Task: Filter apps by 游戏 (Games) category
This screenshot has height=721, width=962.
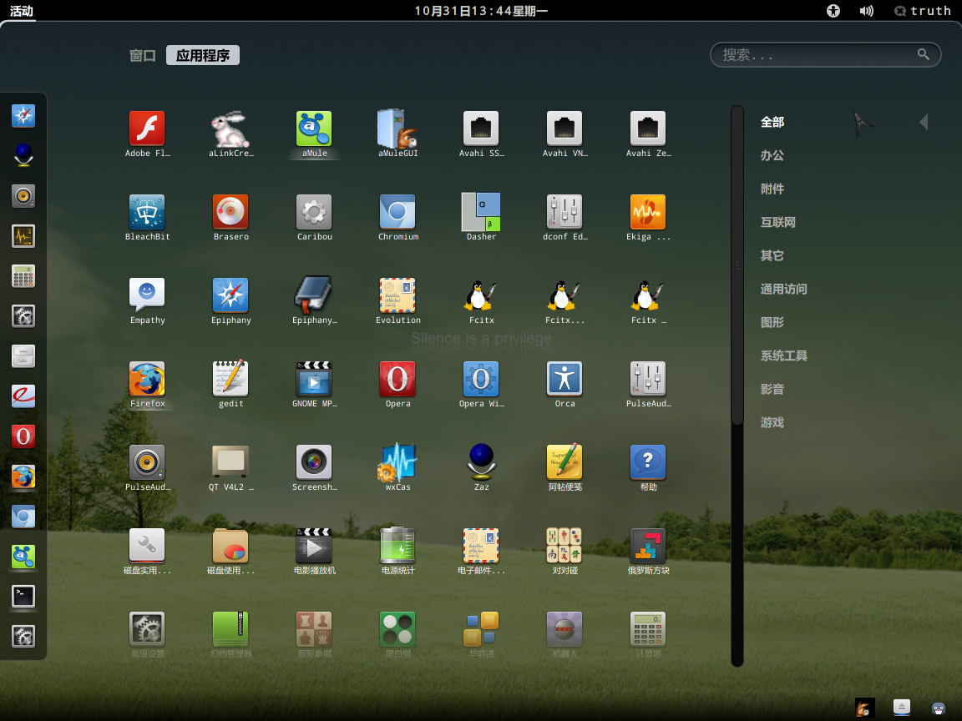Action: [772, 422]
